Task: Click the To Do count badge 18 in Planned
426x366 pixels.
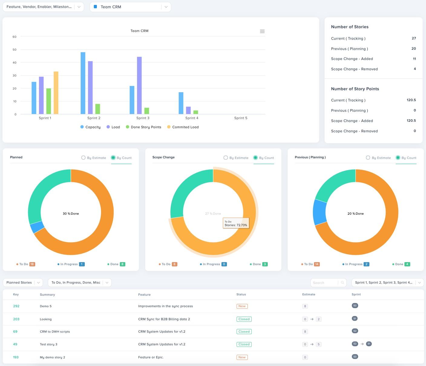Action: [x=32, y=264]
